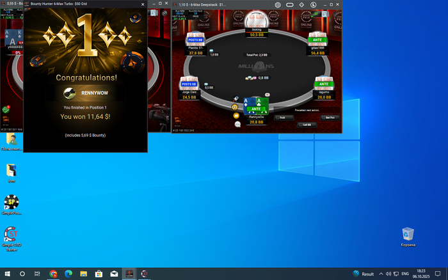
Task: Click the Total Pot 2,3 BB label
Action: (257, 55)
